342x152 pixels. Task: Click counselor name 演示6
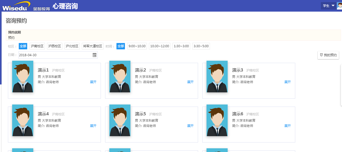(238, 114)
